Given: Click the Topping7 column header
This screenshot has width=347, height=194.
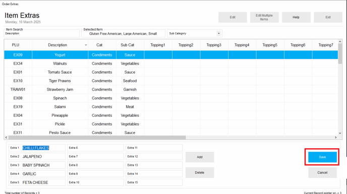Looking at the screenshot, I should (325, 45).
